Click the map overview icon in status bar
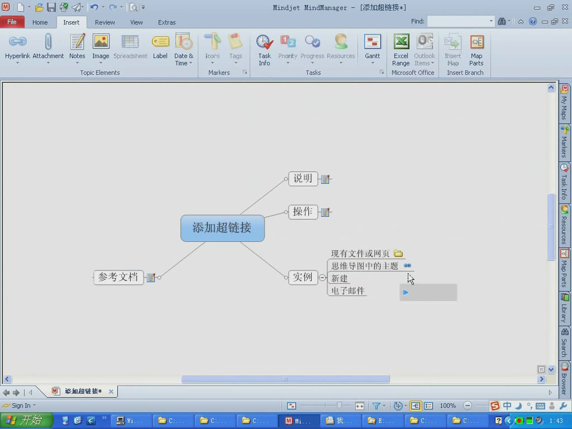Screen dimensions: 572x429 click(x=291, y=406)
